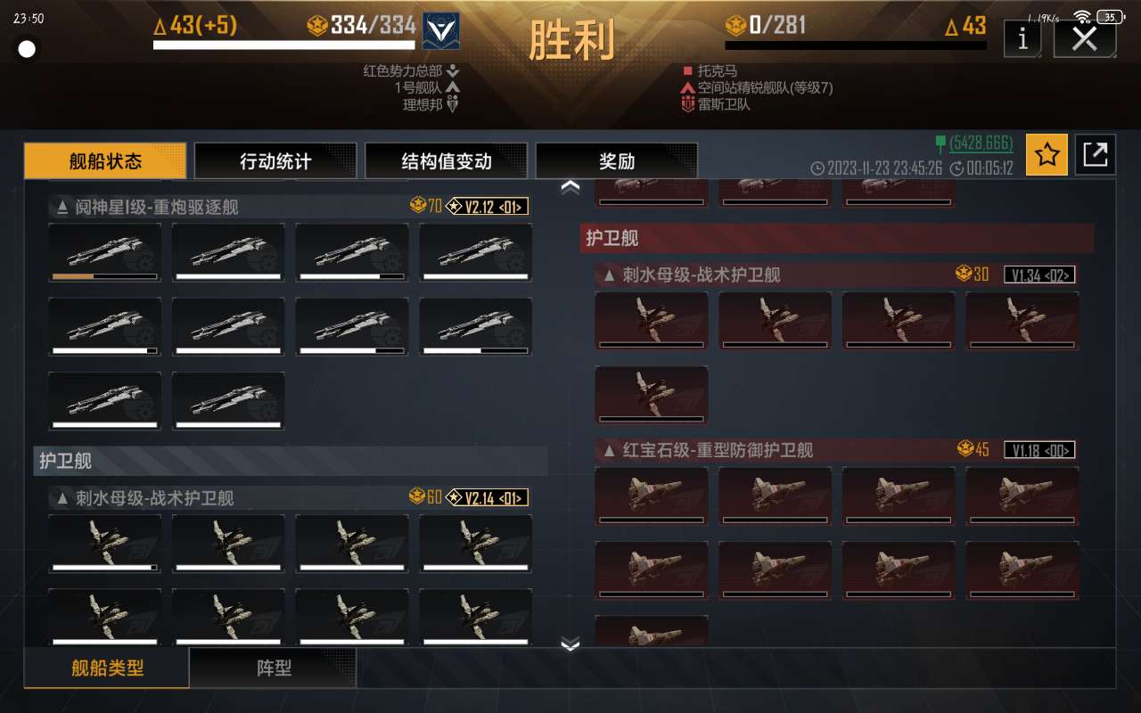Collapse 阋神星I级-重炮驱逐舰 group triangle
Image resolution: width=1141 pixels, height=713 pixels.
click(62, 208)
